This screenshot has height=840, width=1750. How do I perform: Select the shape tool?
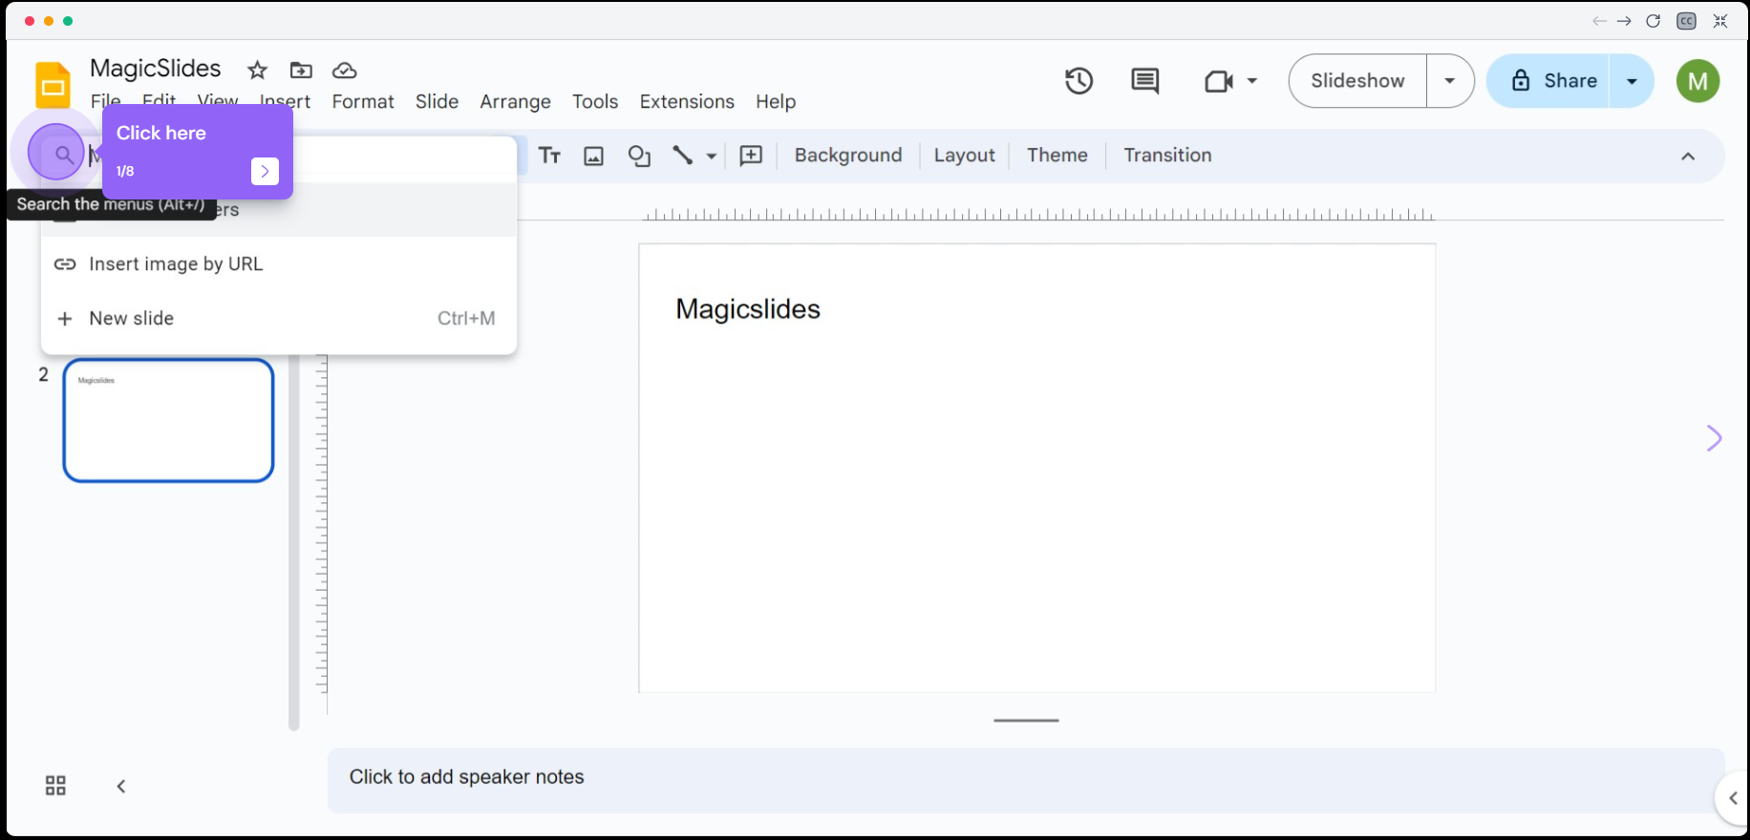click(x=639, y=156)
